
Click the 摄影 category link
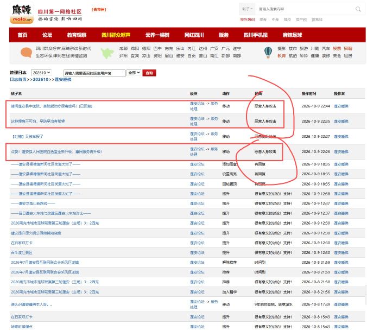(x=282, y=48)
